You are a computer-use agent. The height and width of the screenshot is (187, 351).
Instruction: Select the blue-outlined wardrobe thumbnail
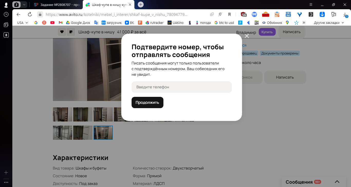pos(103,133)
